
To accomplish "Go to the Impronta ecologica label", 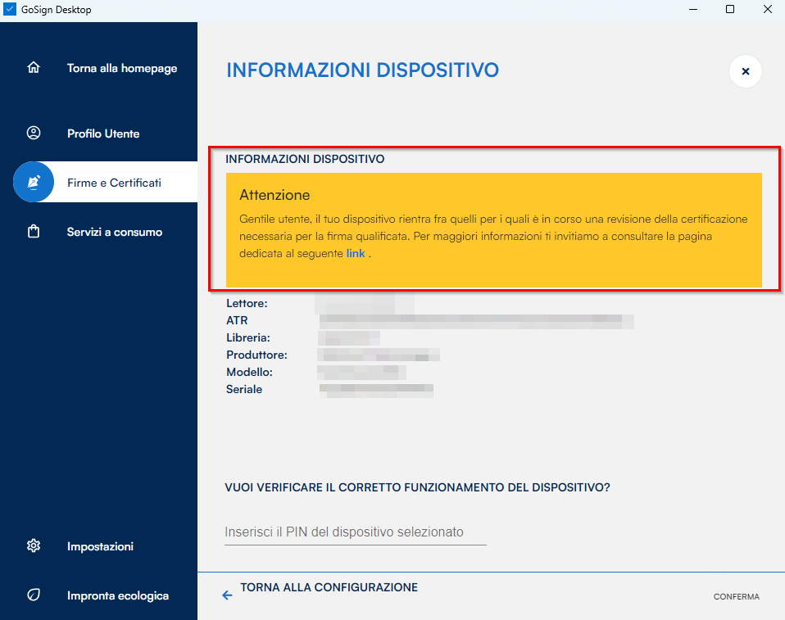I will click(118, 595).
